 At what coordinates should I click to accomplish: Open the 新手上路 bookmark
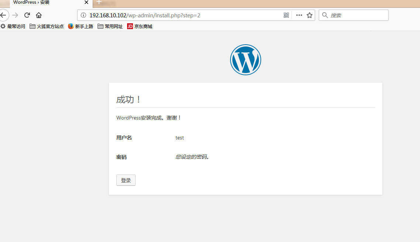tap(81, 26)
